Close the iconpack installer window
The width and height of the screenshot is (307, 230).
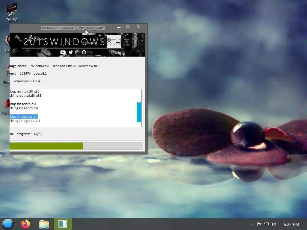[139, 27]
